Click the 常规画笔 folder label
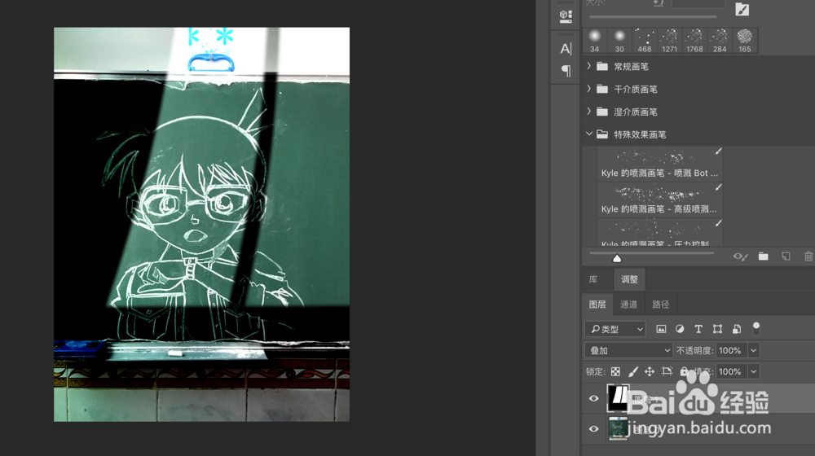Viewport: 815px width, 456px height. (631, 67)
